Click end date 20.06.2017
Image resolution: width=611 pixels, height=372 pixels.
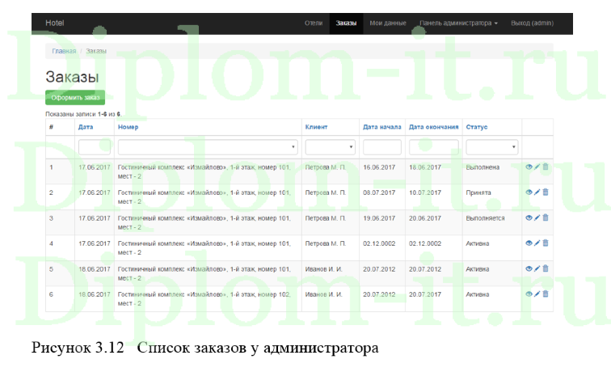pos(425,218)
